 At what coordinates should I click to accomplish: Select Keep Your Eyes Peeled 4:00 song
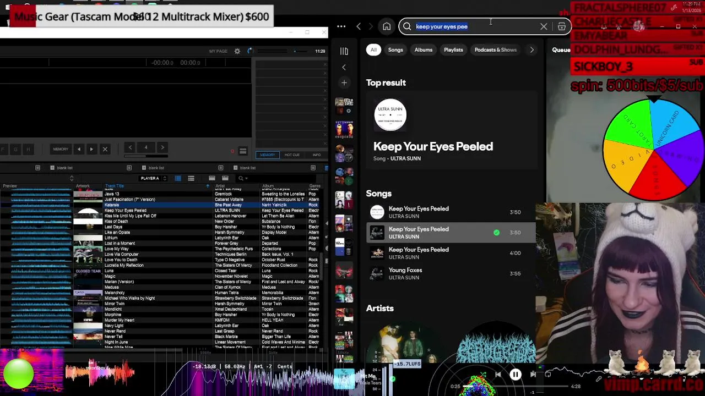pos(451,253)
